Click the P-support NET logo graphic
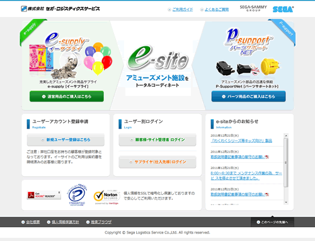315x241 pixels. tap(249, 42)
